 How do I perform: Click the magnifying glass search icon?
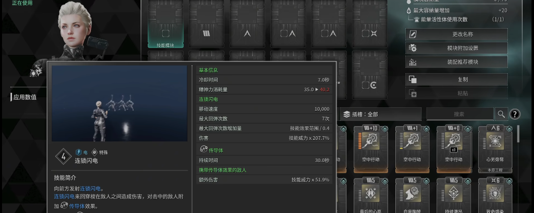[x=501, y=114]
